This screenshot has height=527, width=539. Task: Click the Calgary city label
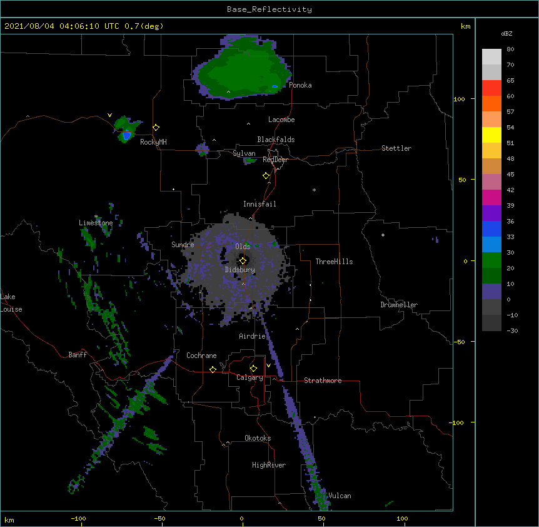pyautogui.click(x=249, y=377)
